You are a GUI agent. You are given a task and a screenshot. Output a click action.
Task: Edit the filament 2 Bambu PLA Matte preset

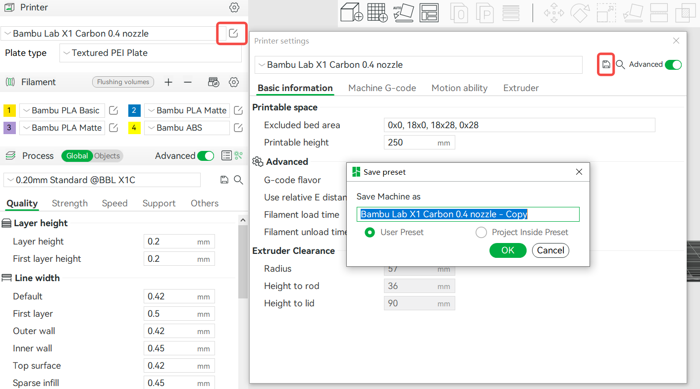tap(238, 110)
